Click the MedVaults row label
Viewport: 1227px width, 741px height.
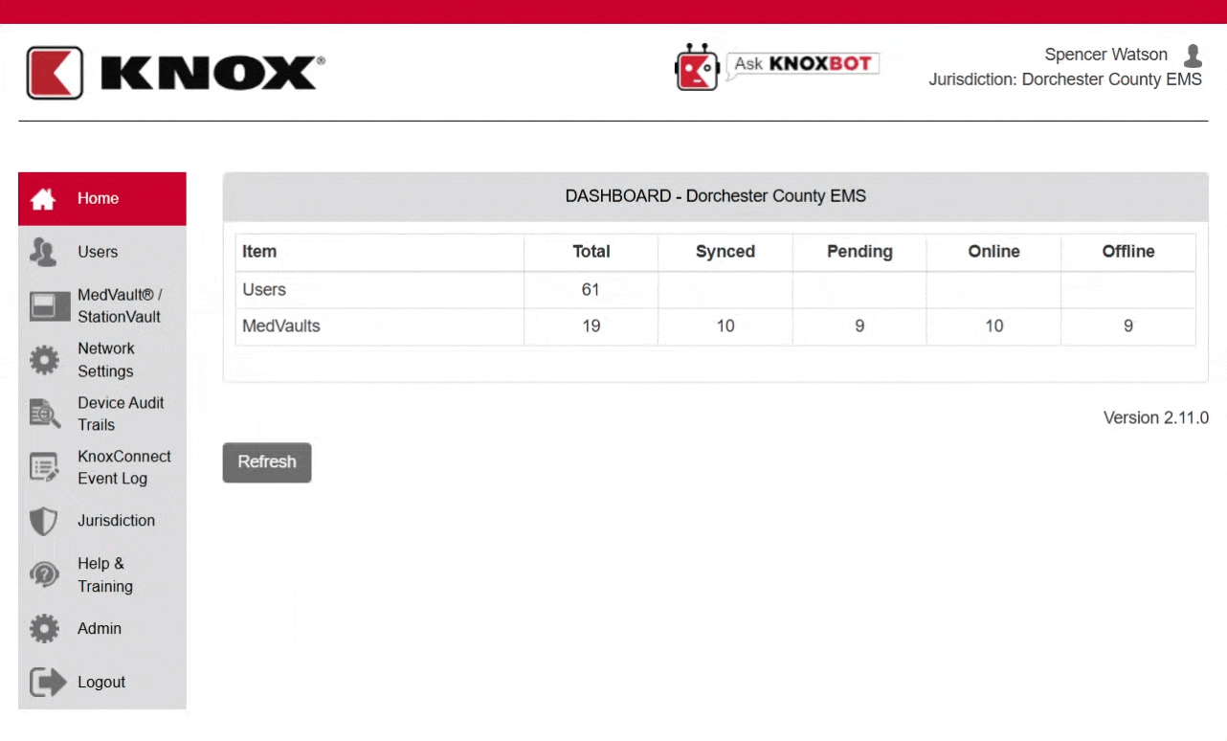coord(281,326)
